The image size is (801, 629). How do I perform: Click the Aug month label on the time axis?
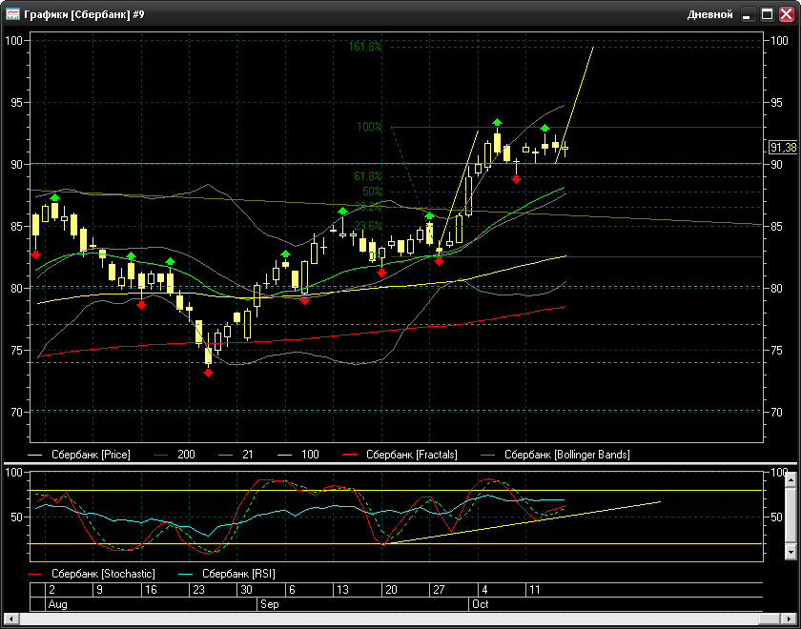[x=58, y=604]
